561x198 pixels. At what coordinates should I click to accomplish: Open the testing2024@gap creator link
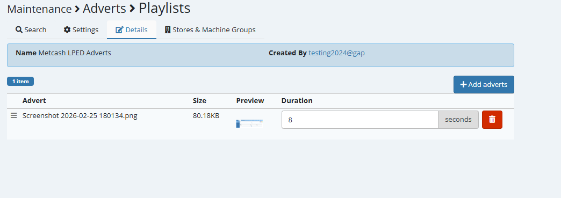coord(337,53)
